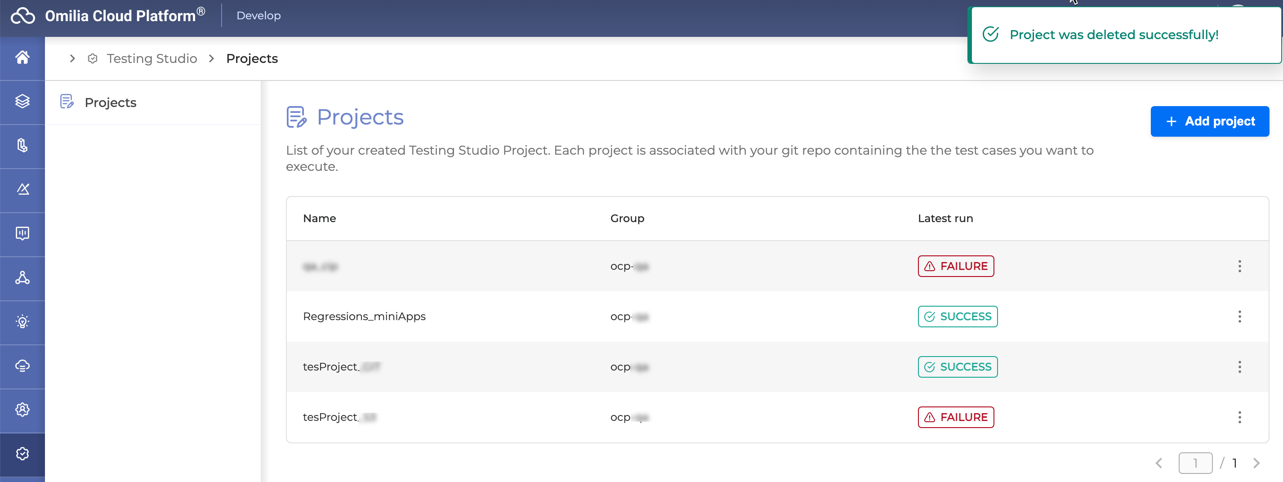Viewport: 1283px width, 482px height.
Task: Click the Home icon in the sidebar
Action: pyautogui.click(x=22, y=58)
